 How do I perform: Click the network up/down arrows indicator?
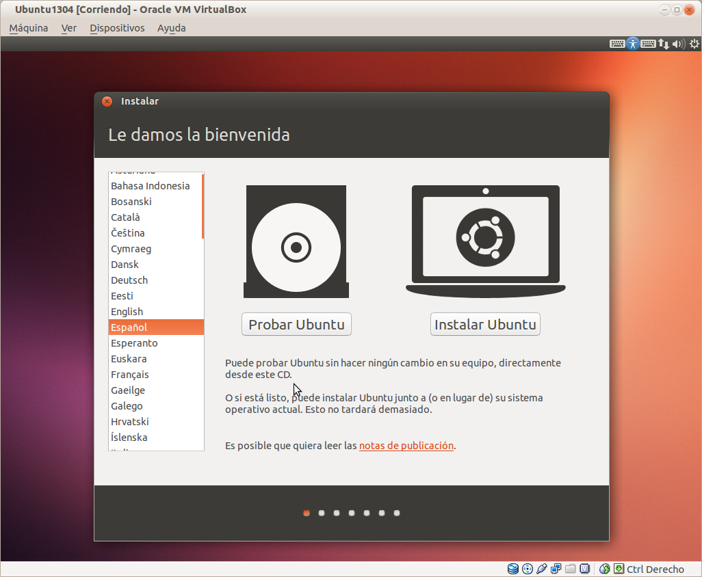pyautogui.click(x=663, y=44)
